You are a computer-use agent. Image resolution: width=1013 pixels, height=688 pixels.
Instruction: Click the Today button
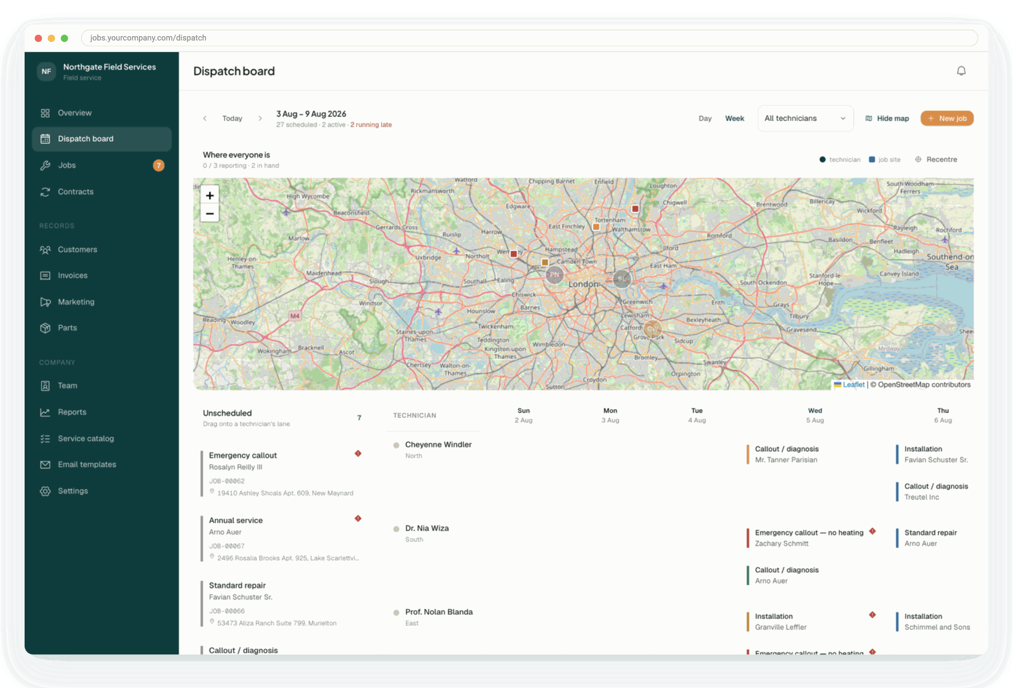[232, 119]
